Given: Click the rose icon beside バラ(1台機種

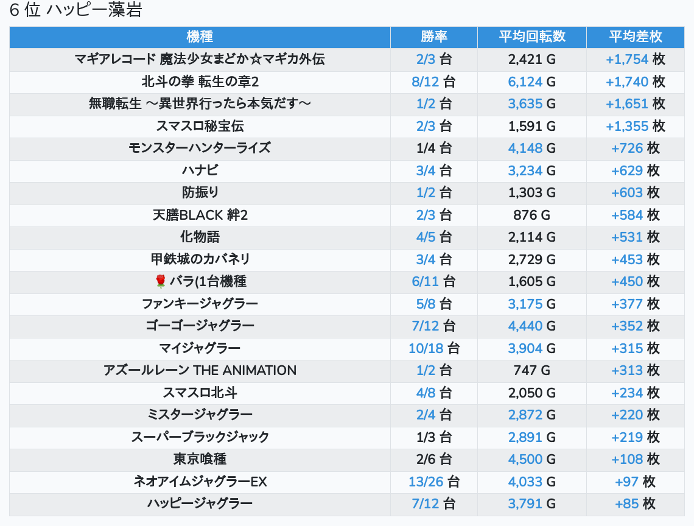Looking at the screenshot, I should [x=161, y=281].
